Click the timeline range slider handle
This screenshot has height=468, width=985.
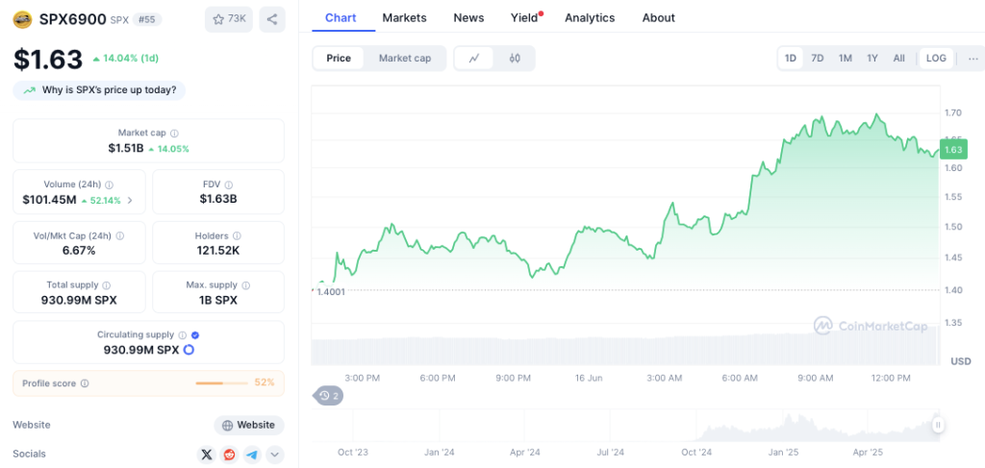[x=937, y=425]
